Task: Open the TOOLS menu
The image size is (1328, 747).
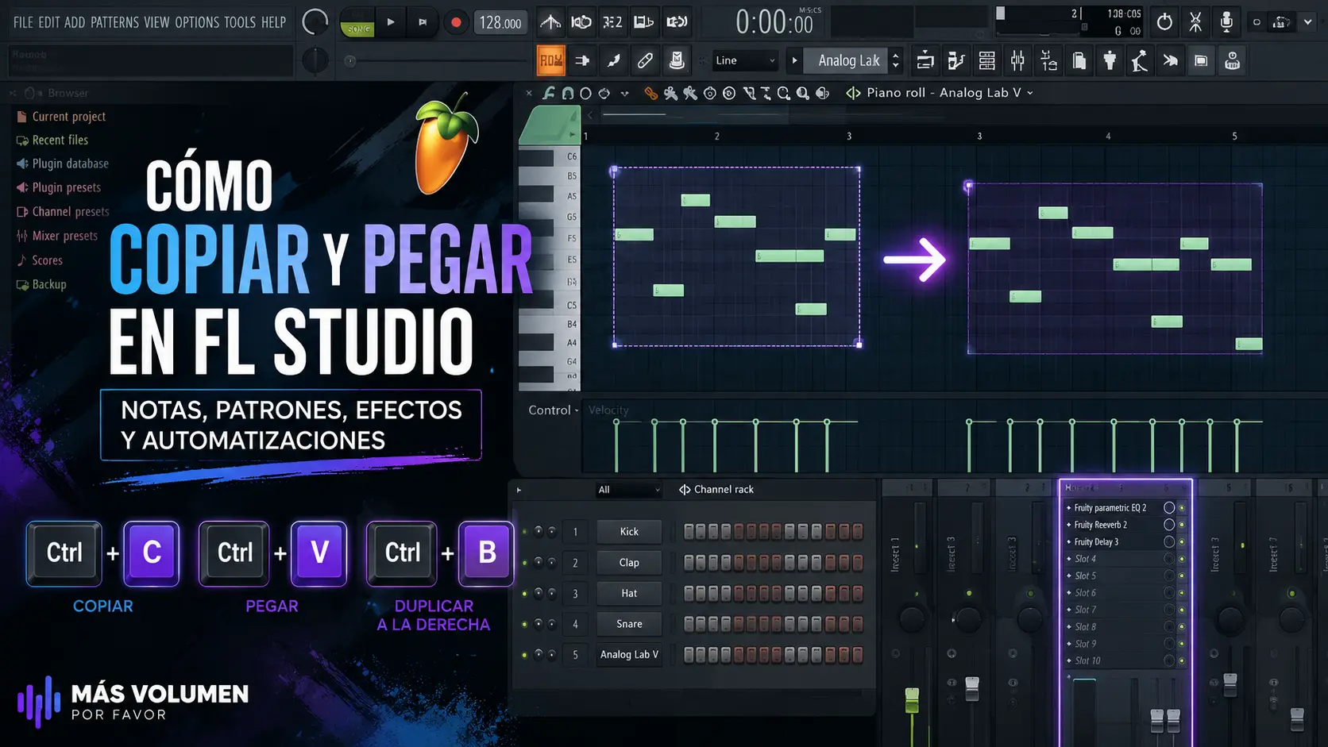Action: 240,22
